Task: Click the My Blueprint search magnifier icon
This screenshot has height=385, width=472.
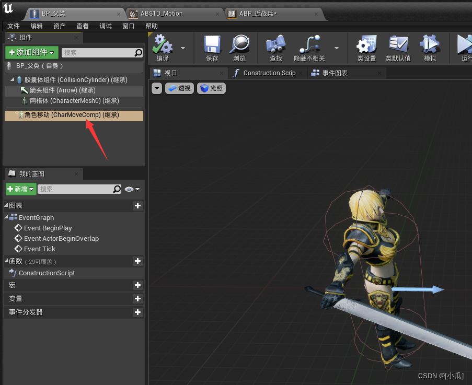Action: click(117, 189)
